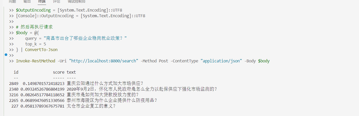Click the score column header
The width and height of the screenshot is (359, 116).
click(58, 72)
